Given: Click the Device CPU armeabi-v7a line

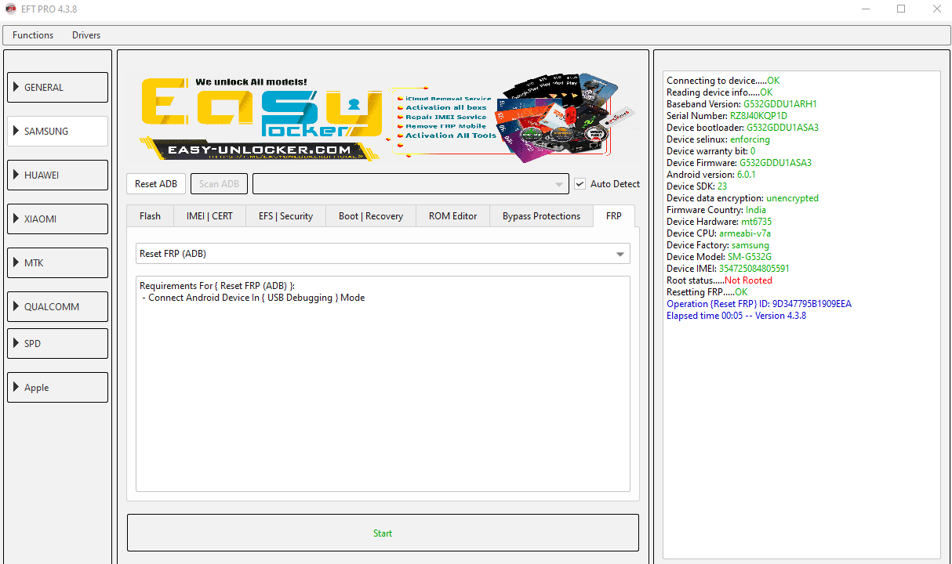Looking at the screenshot, I should [719, 233].
